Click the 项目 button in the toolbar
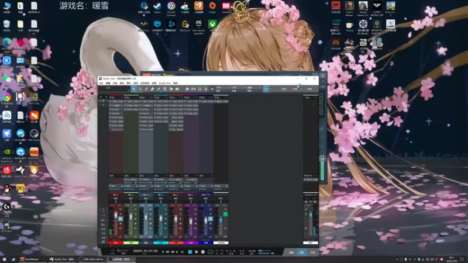Screen dimensions: 468x263 [x=309, y=89]
